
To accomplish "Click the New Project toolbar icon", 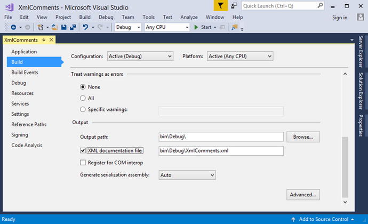I will point(41,27).
